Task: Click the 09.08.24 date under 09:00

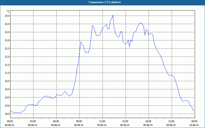Action: tap(79, 125)
